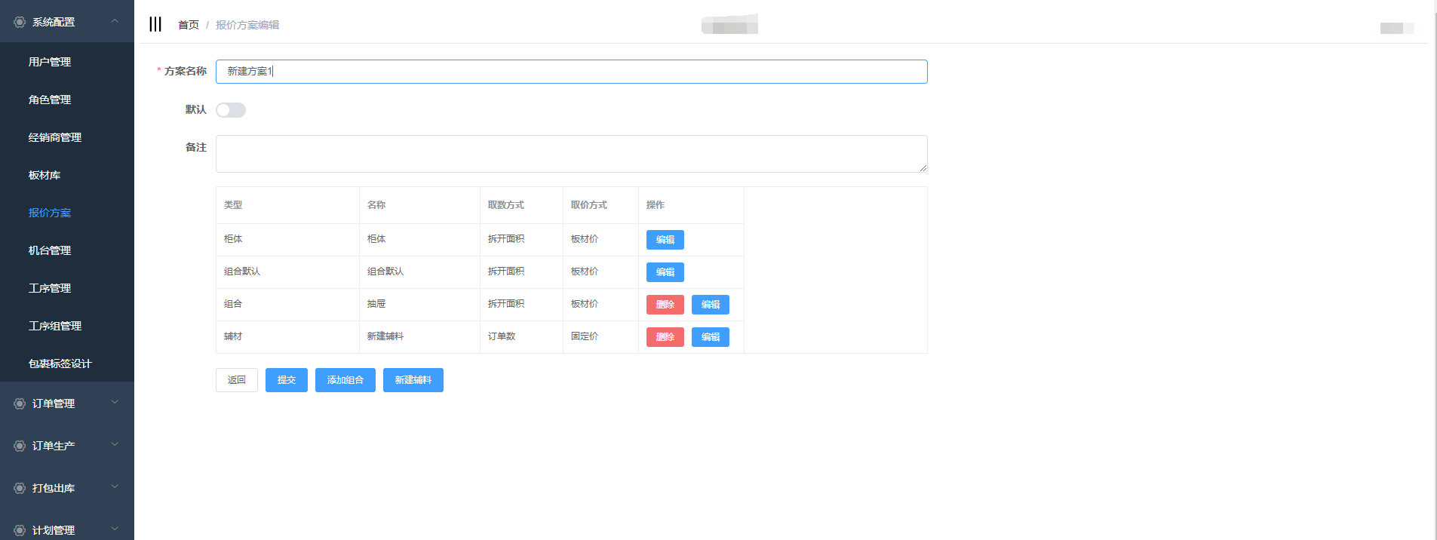
Task: Toggle the 默认 switch on
Action: [x=231, y=110]
